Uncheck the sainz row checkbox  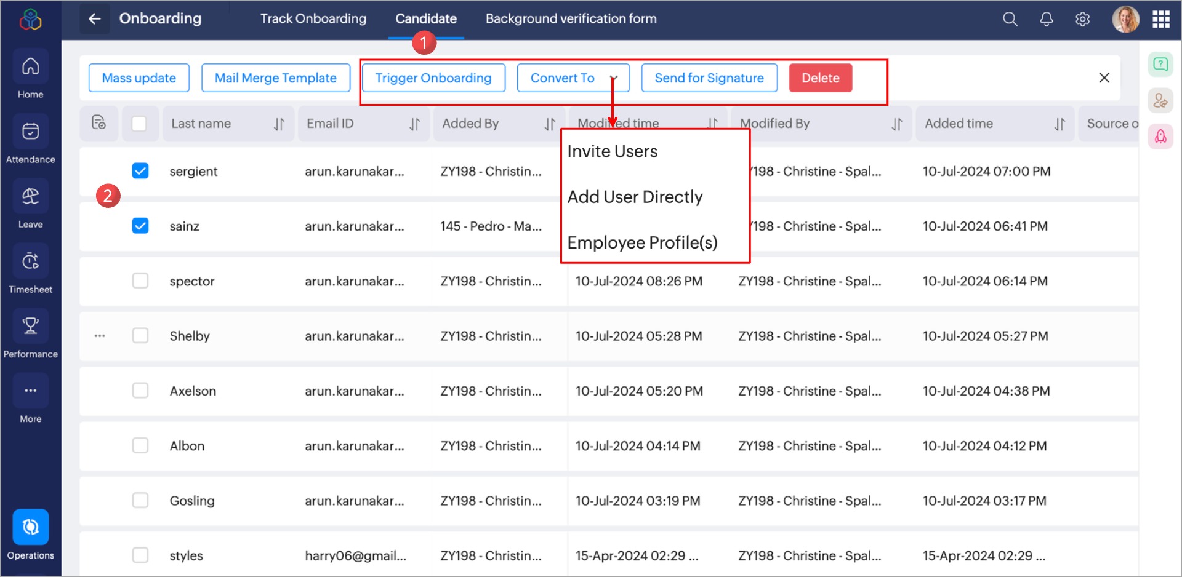(140, 226)
